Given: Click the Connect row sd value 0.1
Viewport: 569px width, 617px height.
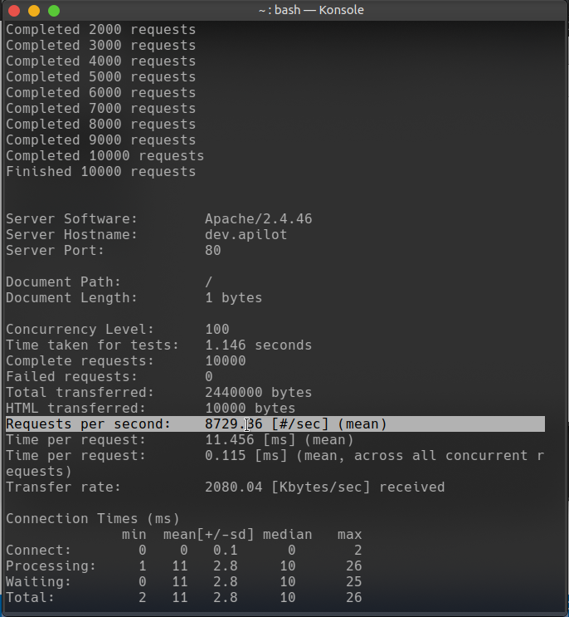Looking at the screenshot, I should pos(225,550).
